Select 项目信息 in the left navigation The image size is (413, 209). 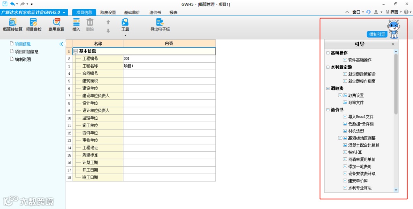[23, 44]
